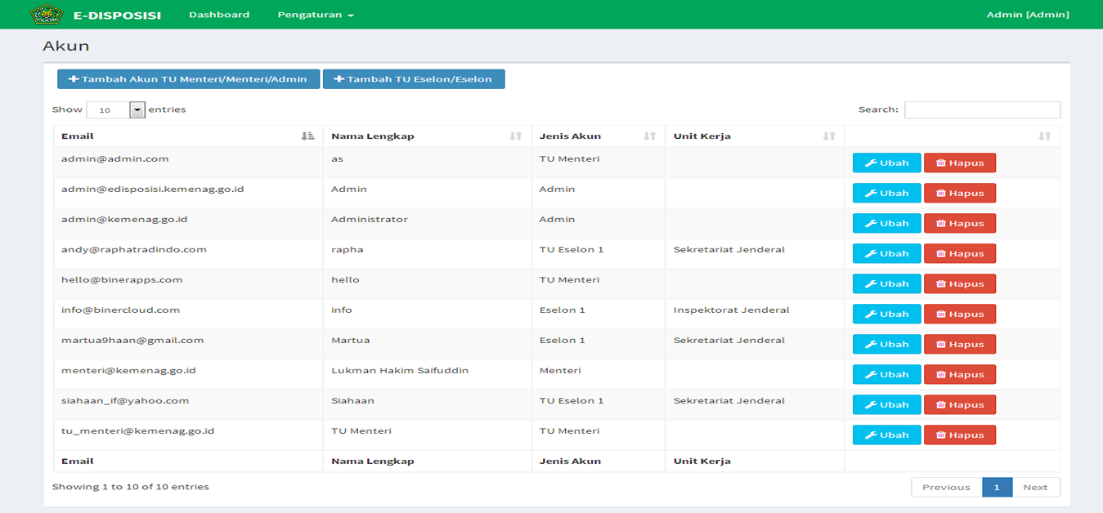Delete the hello@binerapps.com account with Hapus
The image size is (1103, 513).
[x=959, y=283]
